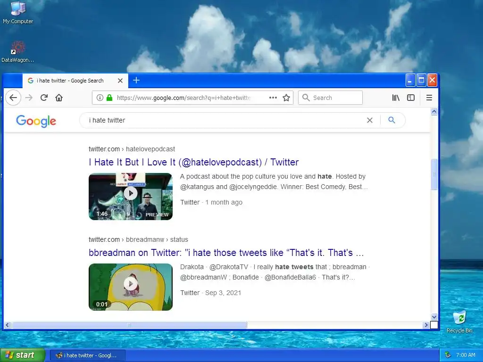Click the 'Twitter · 1 month ago' text
Screen dimensions: 483x362
tap(211, 202)
